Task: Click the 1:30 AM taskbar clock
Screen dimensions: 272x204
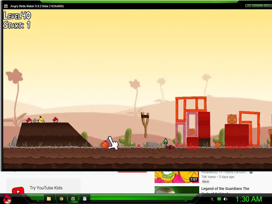Action: click(249, 199)
